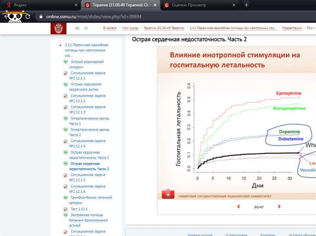
Task: Open Контакты footer link
Action: click(x=268, y=234)
